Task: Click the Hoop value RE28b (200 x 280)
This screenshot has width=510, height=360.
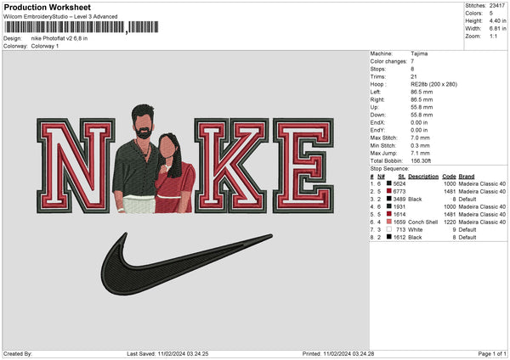Action: 433,84
